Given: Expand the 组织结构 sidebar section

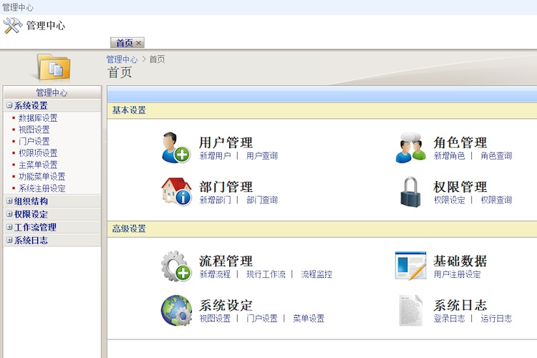Looking at the screenshot, I should pos(9,202).
